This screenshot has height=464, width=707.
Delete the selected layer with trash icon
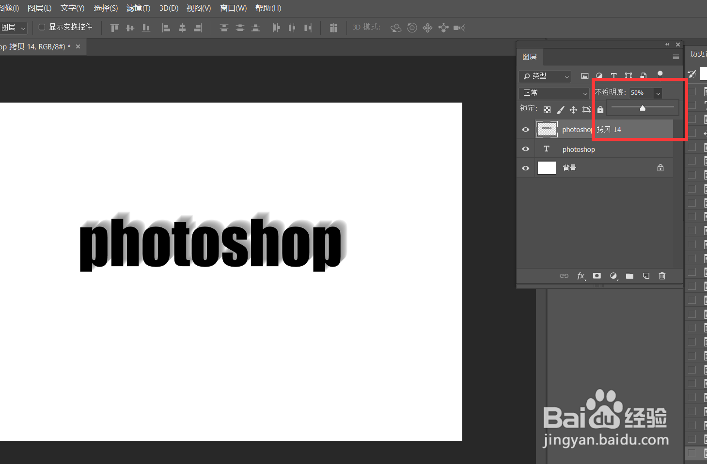pyautogui.click(x=662, y=276)
